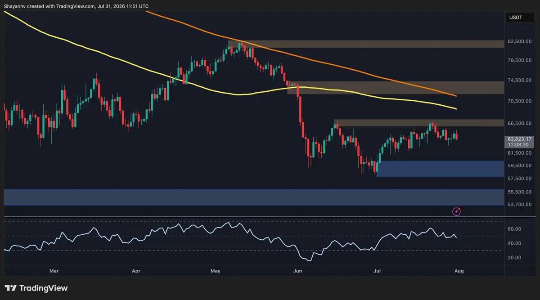Image resolution: width=540 pixels, height=300 pixels.
Task: Click the current price label 63,823.17
Action: 520,139
